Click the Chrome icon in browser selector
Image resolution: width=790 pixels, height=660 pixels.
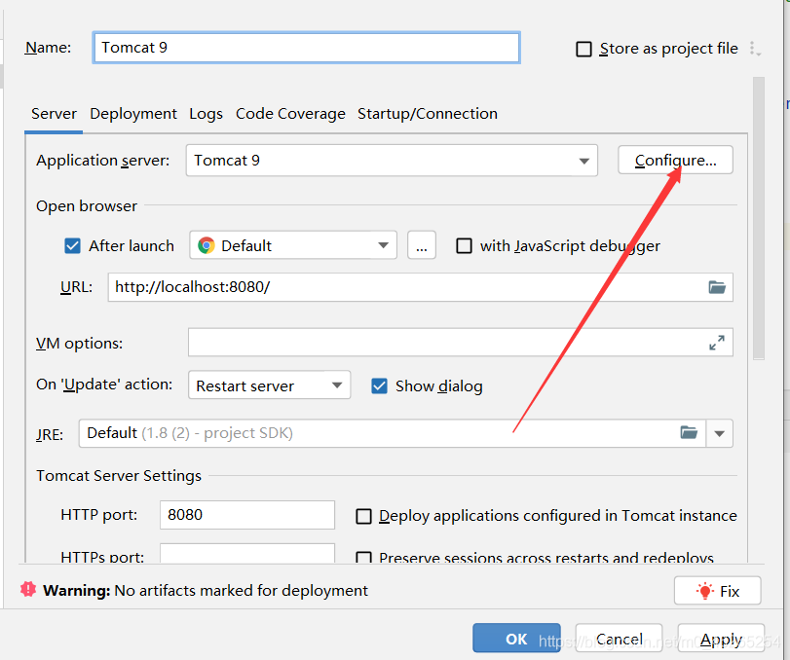pyautogui.click(x=207, y=246)
